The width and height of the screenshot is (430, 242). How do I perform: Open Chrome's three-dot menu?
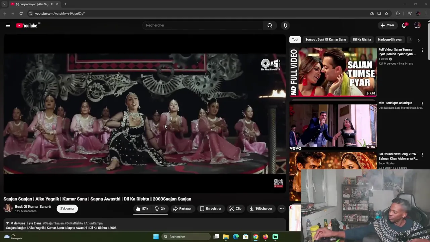tap(426, 14)
